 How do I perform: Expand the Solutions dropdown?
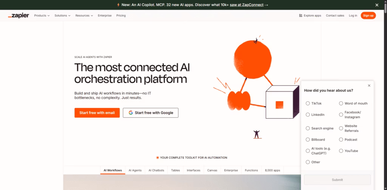(x=62, y=15)
